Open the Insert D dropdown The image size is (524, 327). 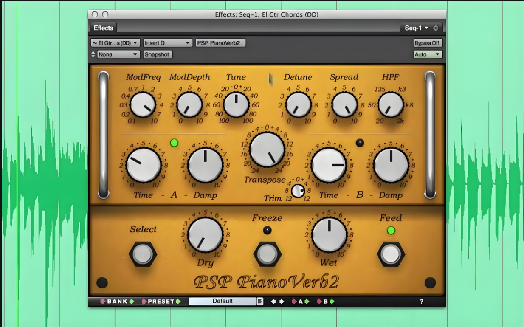click(x=168, y=43)
